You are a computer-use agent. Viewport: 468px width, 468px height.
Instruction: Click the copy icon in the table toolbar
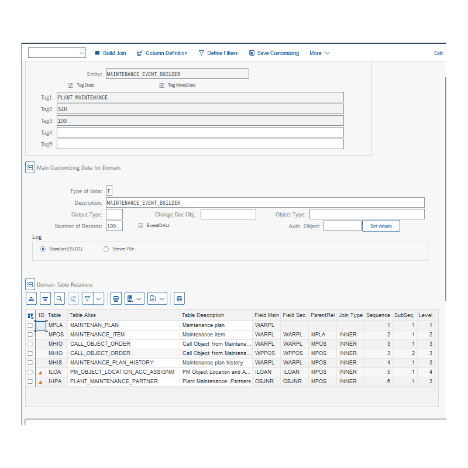coord(153,298)
